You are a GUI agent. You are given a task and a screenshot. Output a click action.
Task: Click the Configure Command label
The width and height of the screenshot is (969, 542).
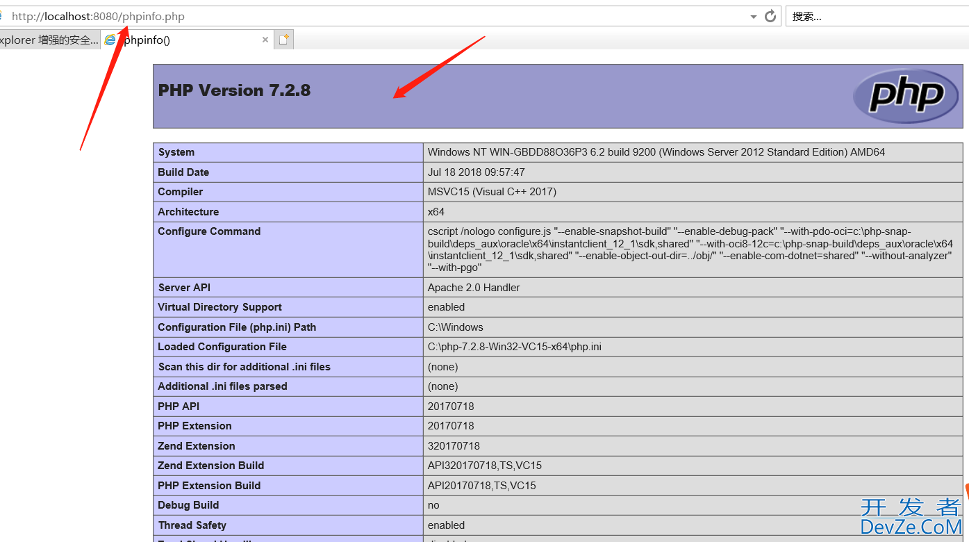(x=209, y=231)
